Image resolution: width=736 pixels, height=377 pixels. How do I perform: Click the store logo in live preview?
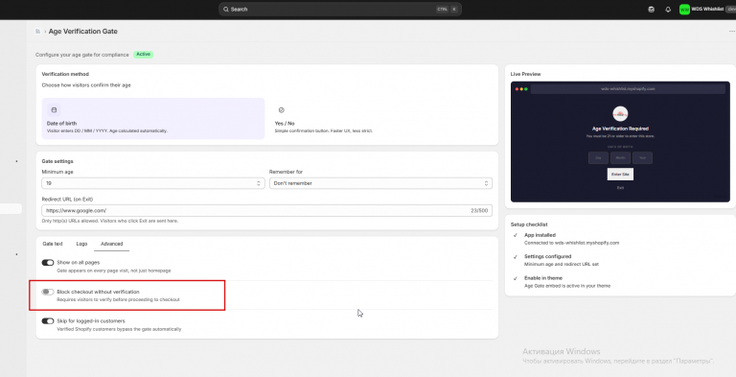(620, 114)
